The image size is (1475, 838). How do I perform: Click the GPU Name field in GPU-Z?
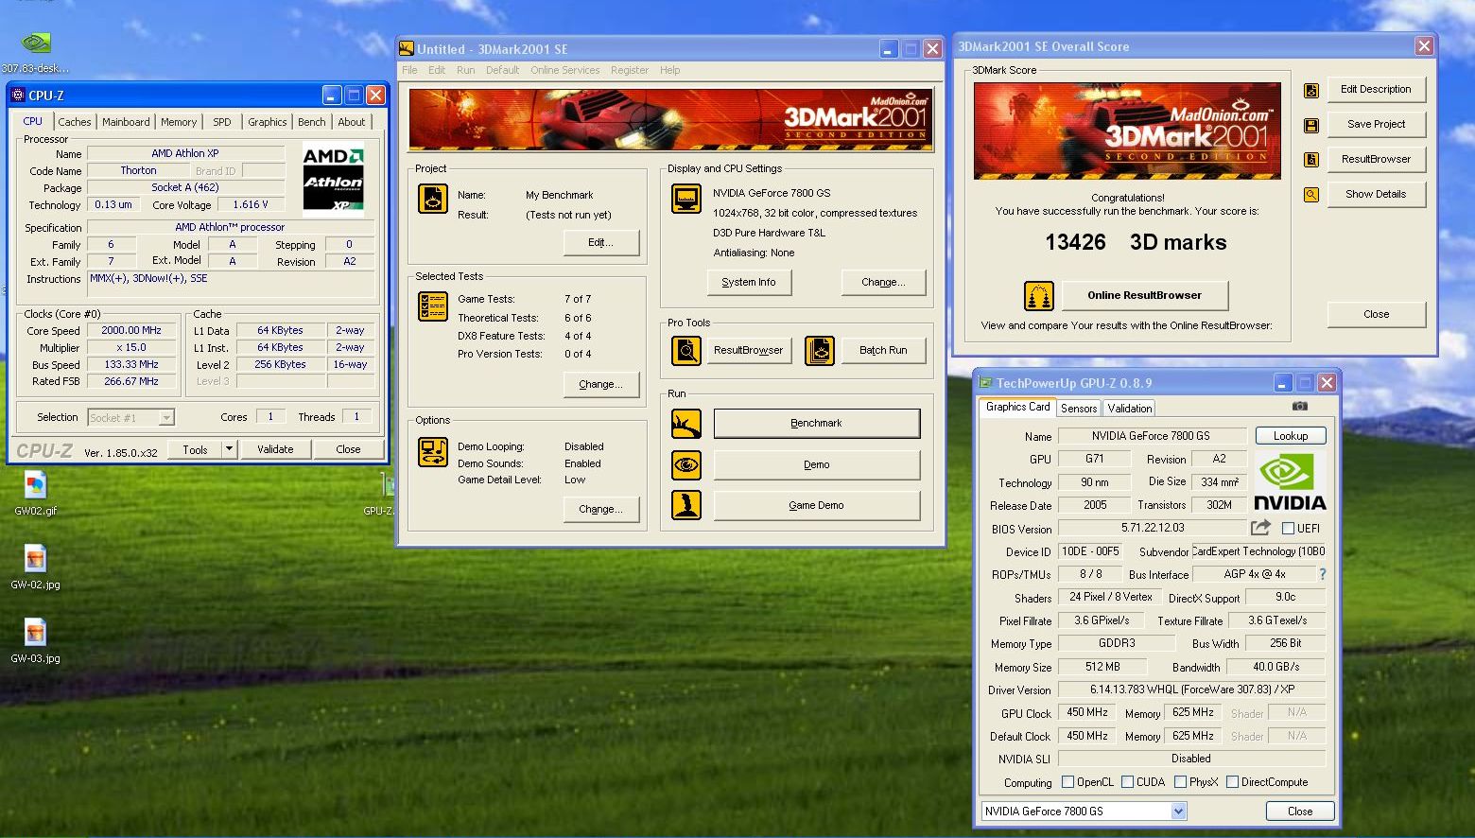tap(1151, 436)
